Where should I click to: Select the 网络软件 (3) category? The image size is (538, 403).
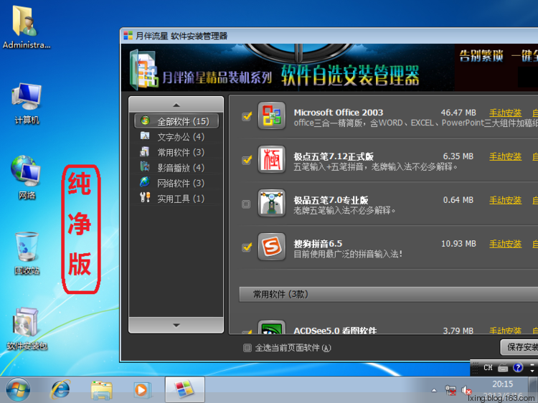coord(176,183)
